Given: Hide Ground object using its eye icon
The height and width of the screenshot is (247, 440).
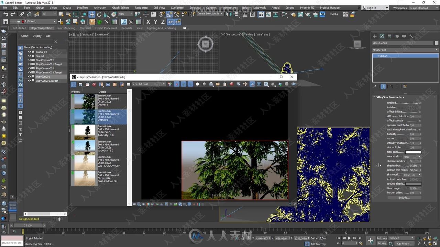Looking at the screenshot, I should (x=29, y=56).
